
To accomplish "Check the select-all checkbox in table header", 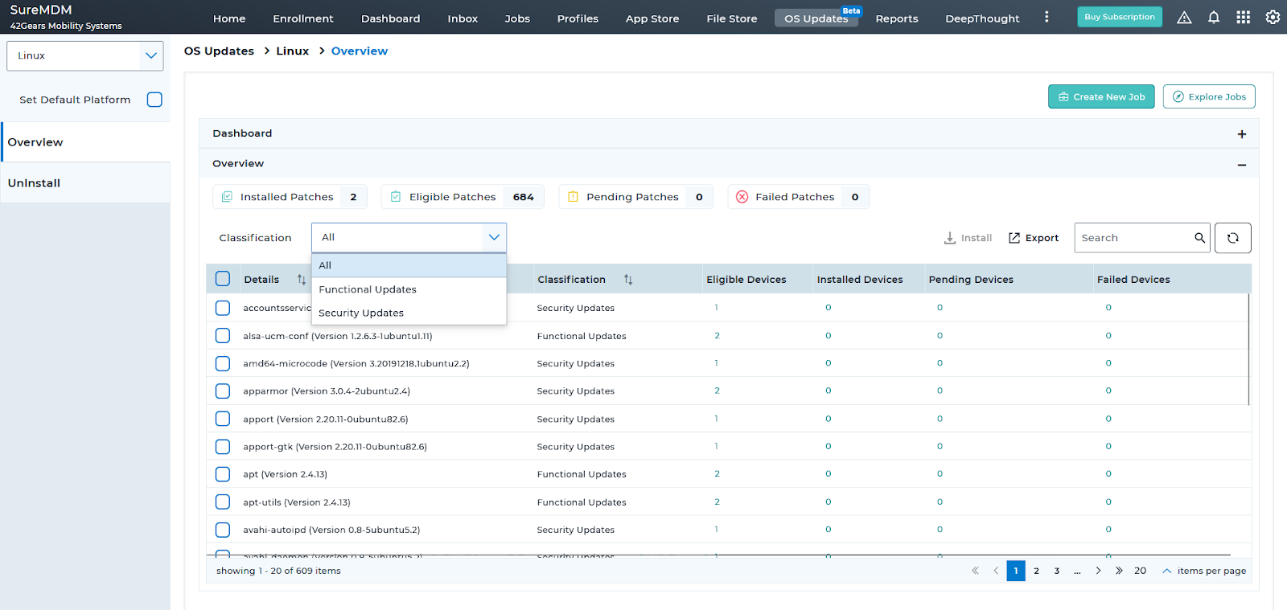I will pos(223,279).
